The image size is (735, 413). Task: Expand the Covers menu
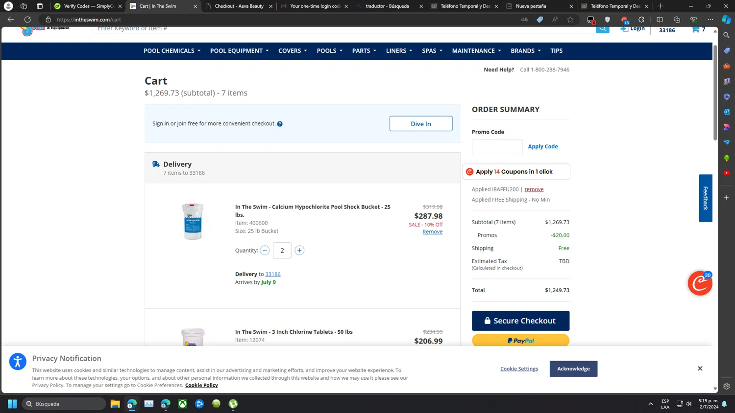point(293,51)
